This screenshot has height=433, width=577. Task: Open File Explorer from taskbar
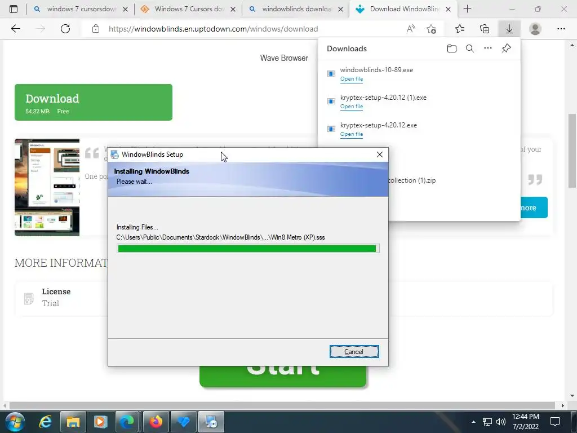[x=73, y=422]
